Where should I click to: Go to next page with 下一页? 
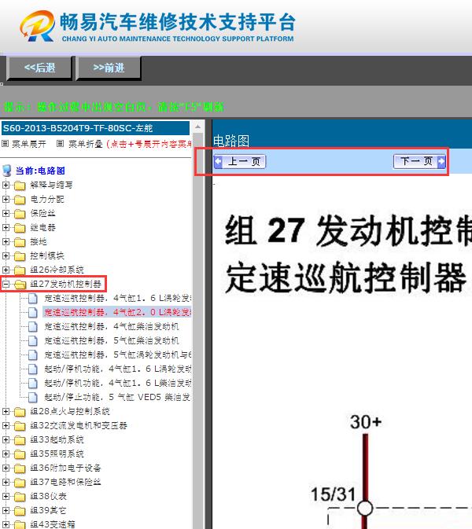(419, 162)
